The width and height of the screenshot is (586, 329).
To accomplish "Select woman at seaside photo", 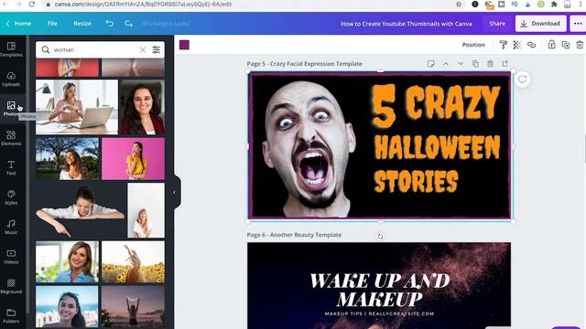I will (x=67, y=307).
